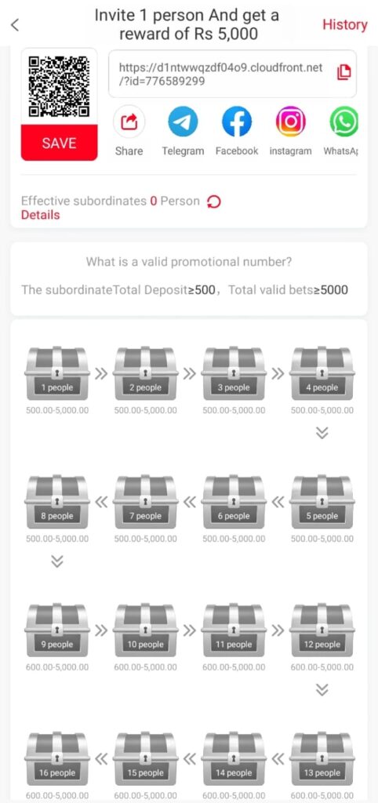Go back using the top-left arrow

point(15,24)
